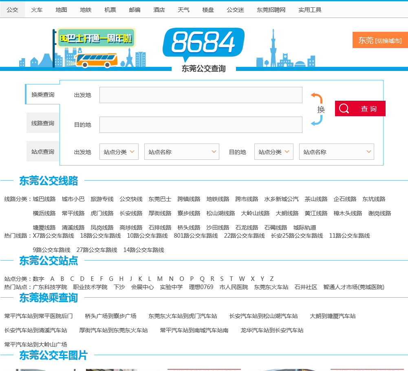Open 大朗到塘厦汽车站 transfer link
The width and height of the screenshot is (408, 371).
point(333,316)
